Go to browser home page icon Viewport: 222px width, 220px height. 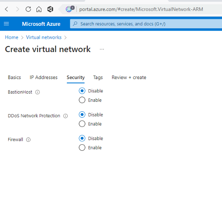click(39, 9)
